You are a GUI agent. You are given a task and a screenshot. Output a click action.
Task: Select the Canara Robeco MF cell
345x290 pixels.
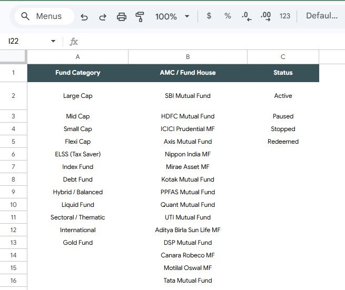tap(188, 255)
